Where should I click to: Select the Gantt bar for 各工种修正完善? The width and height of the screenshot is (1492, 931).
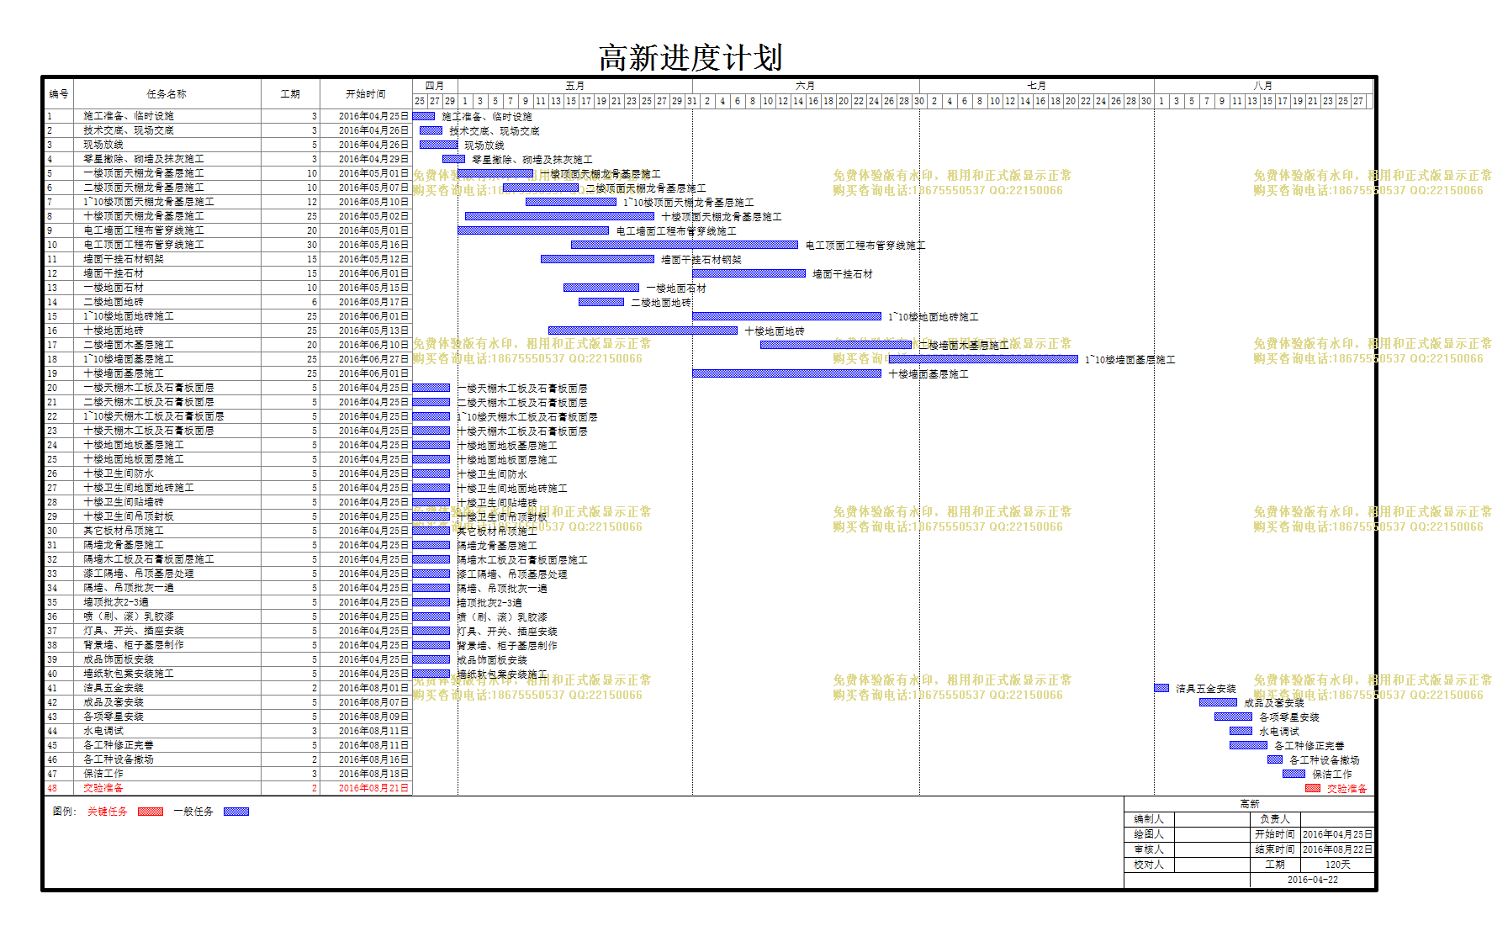[1248, 745]
